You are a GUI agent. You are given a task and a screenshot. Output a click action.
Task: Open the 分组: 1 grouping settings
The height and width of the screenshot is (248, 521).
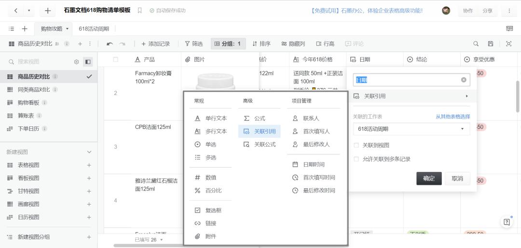[228, 43]
